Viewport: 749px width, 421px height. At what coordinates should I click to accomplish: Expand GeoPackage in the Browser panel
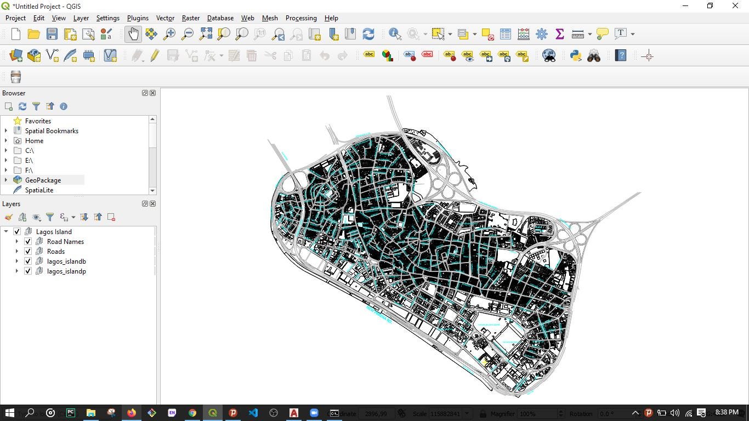[x=5, y=180]
